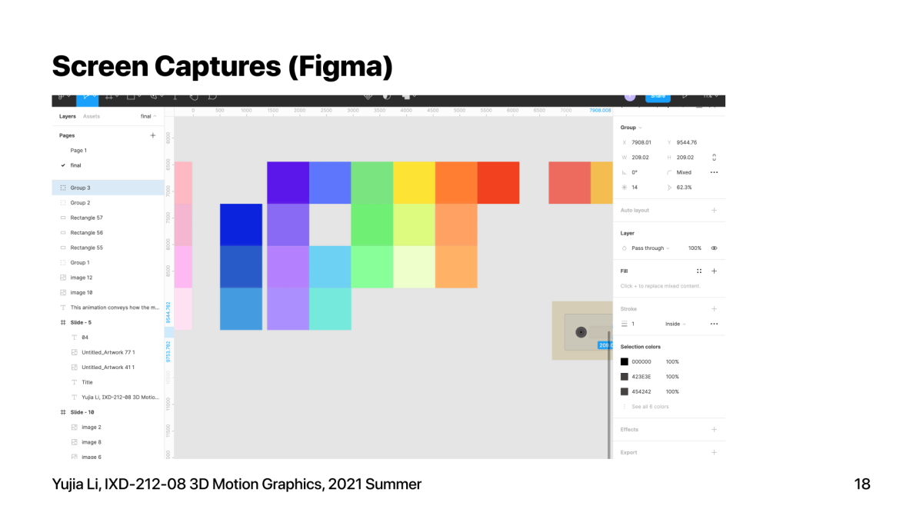Switch to the Assets tab

92,116
